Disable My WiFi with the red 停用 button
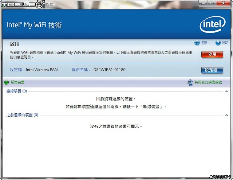The width and height of the screenshot is (233, 180). [212, 54]
